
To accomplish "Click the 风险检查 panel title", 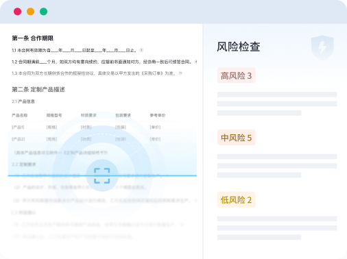I will coord(239,47).
